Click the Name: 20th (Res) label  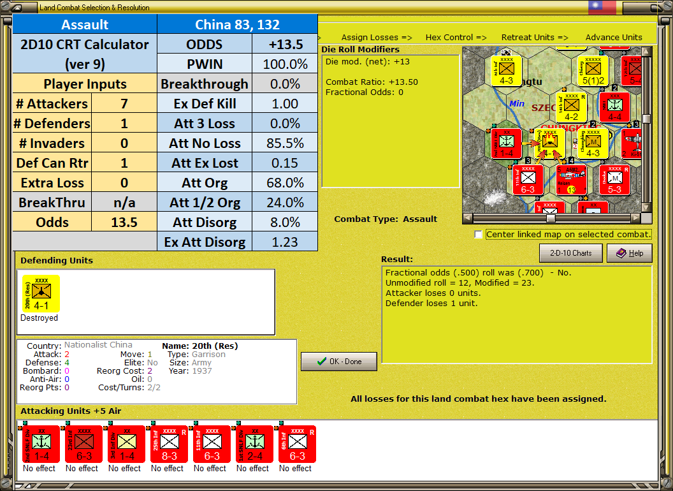[200, 346]
